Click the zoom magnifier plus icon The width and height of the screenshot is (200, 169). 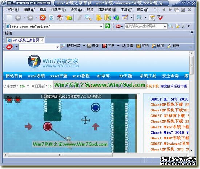click(139, 17)
